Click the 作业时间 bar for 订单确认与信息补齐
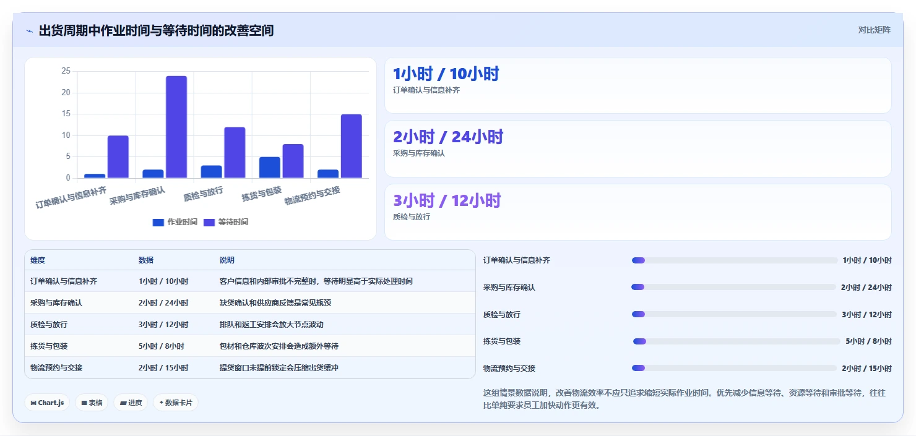 coord(95,176)
